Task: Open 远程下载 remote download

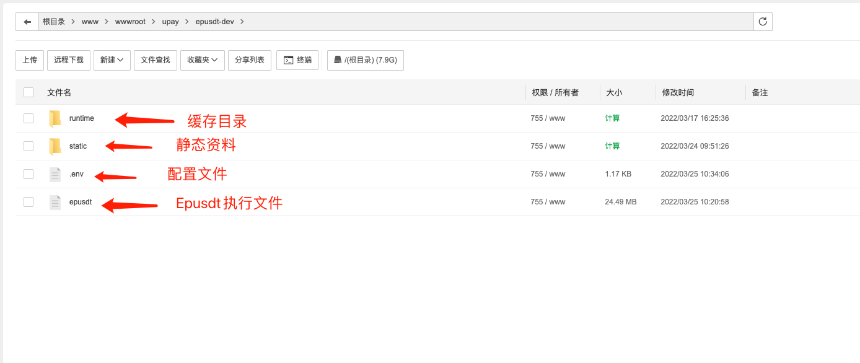Action: point(69,60)
